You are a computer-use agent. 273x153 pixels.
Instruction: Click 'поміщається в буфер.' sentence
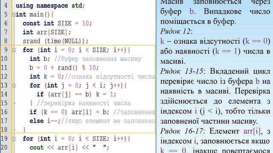coord(198,22)
